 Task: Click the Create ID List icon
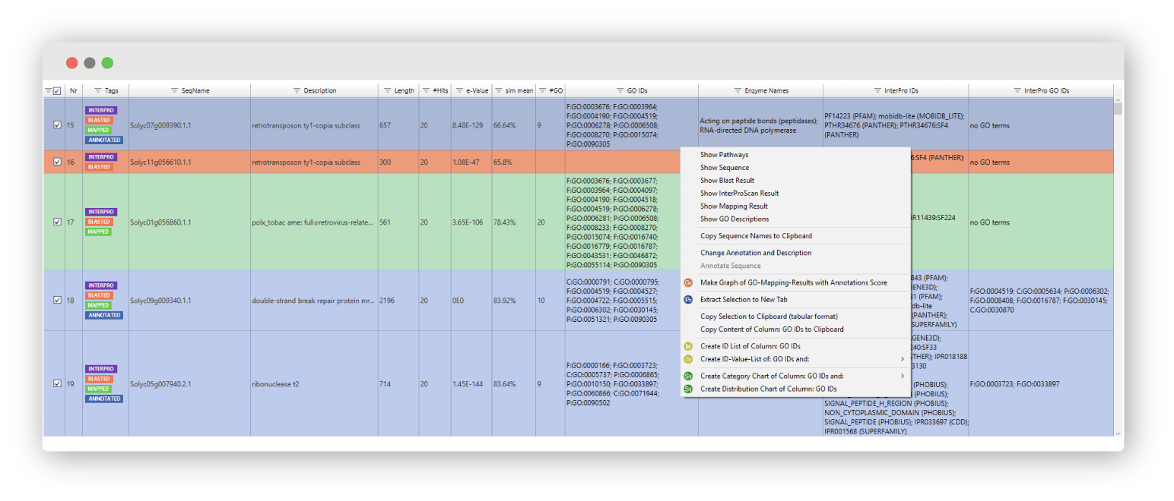coord(688,346)
